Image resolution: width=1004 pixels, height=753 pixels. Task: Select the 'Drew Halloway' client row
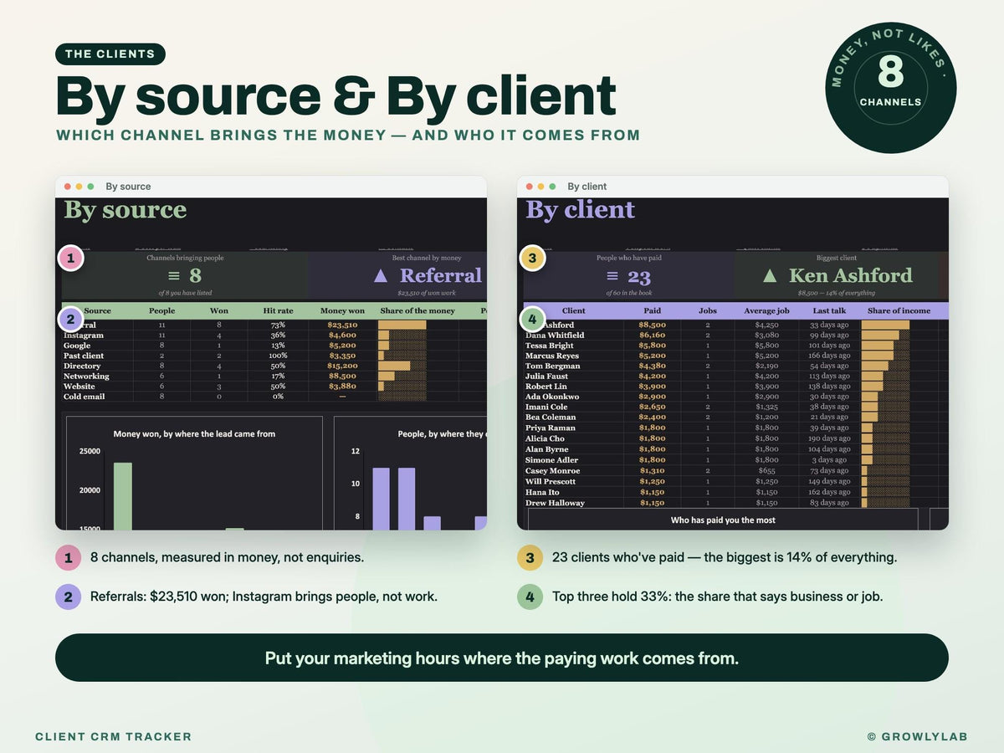point(555,503)
